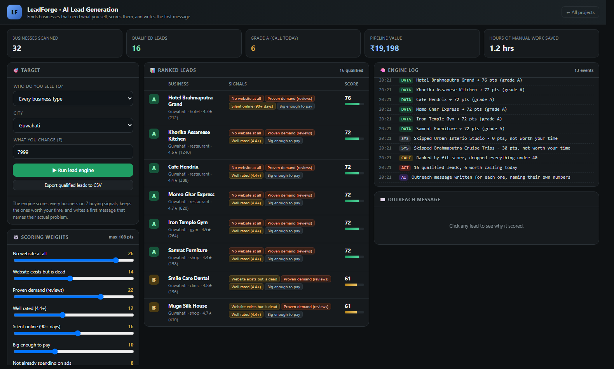Click grade B badge for Smile Care Dental
614x369 pixels.
pyautogui.click(x=154, y=280)
